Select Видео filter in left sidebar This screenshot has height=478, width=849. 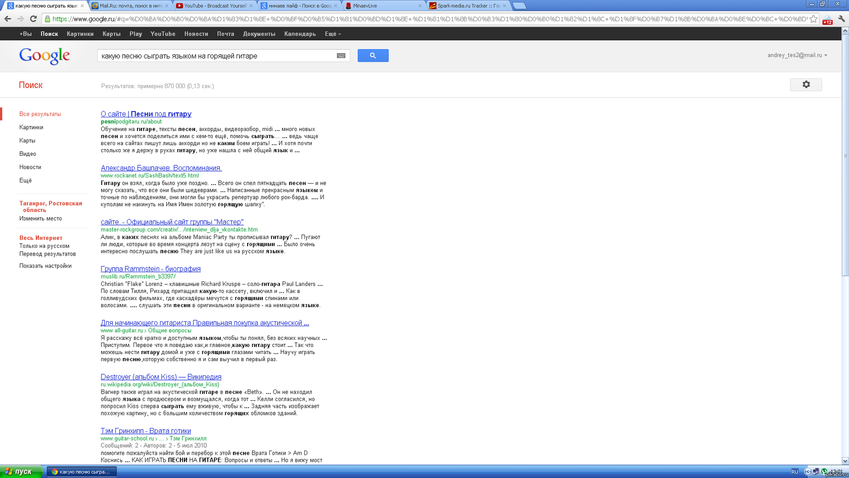coord(28,154)
